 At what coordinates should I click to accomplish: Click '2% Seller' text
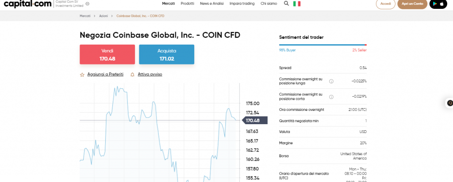click(359, 50)
